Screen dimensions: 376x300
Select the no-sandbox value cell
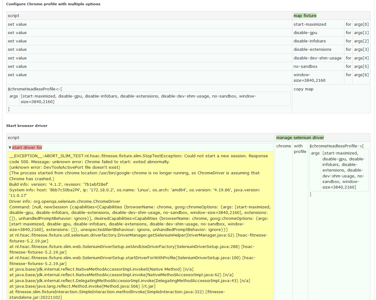305,66
